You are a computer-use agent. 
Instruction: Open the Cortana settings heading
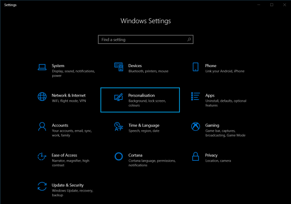pos(135,155)
